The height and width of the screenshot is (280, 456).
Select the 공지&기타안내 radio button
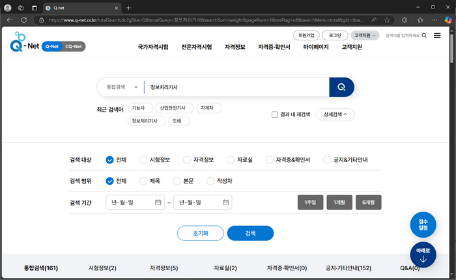click(x=327, y=160)
